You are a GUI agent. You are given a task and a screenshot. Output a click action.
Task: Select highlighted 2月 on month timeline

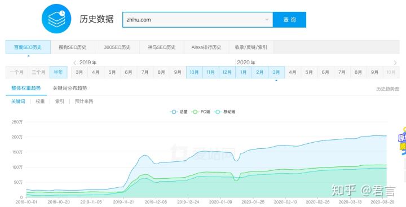tap(260, 72)
